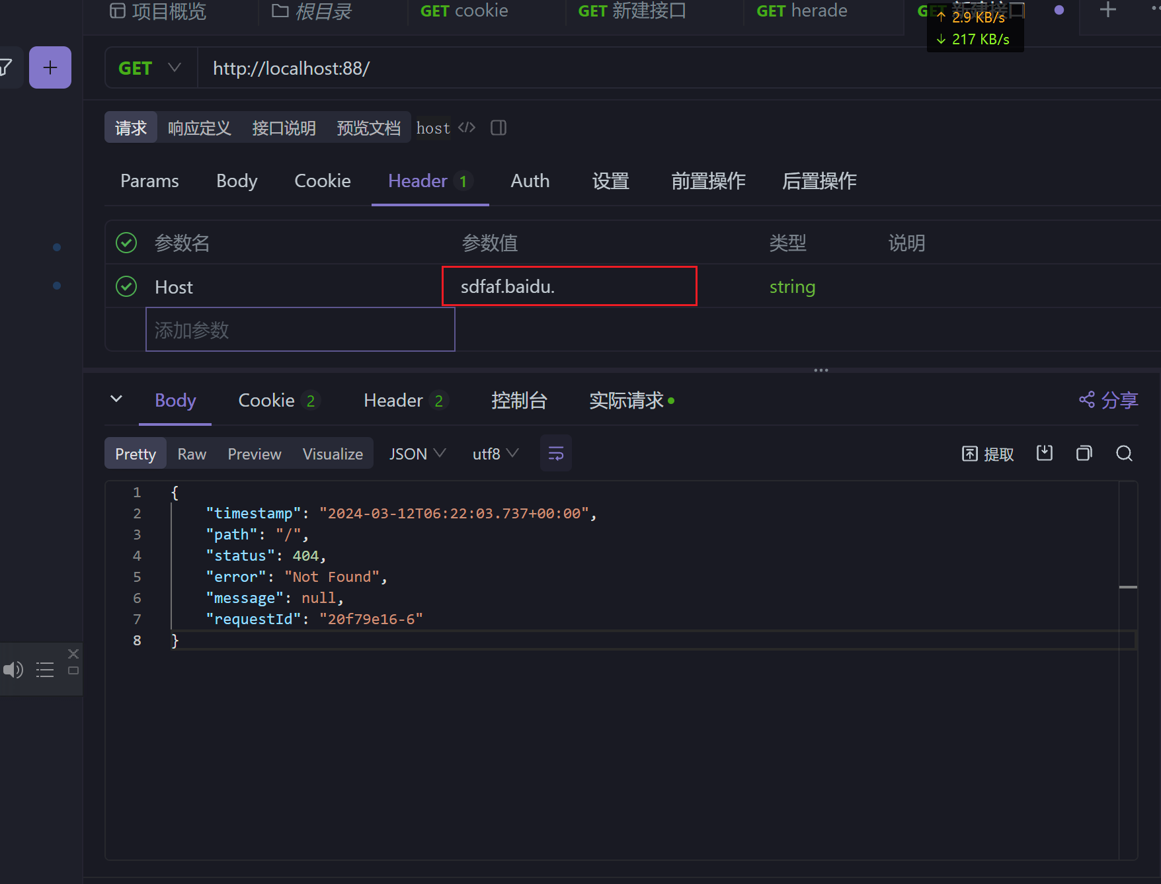1161x884 pixels.
Task: Toggle the header row select-all check
Action: click(126, 243)
